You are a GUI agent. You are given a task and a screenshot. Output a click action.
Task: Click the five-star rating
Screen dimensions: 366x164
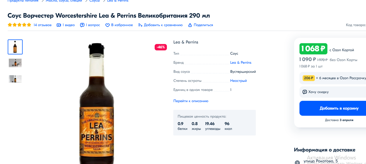tap(19, 25)
